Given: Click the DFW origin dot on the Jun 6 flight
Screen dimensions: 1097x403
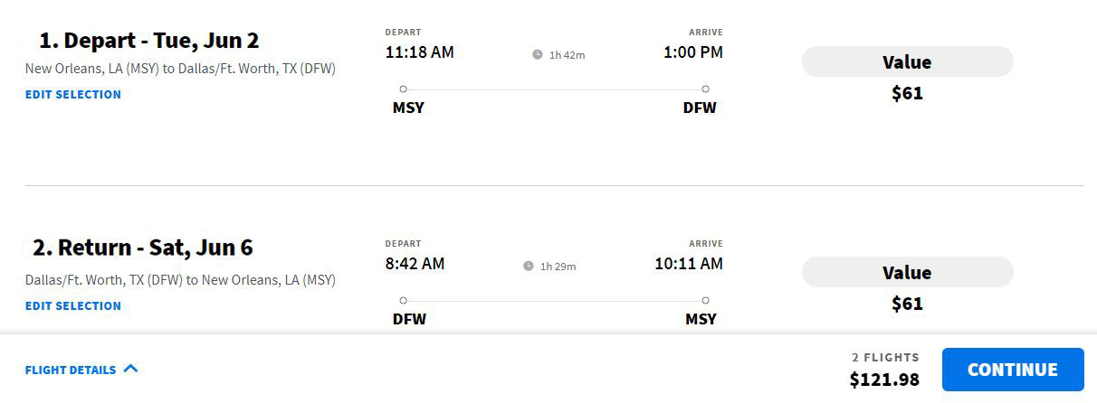Looking at the screenshot, I should click(x=403, y=301).
